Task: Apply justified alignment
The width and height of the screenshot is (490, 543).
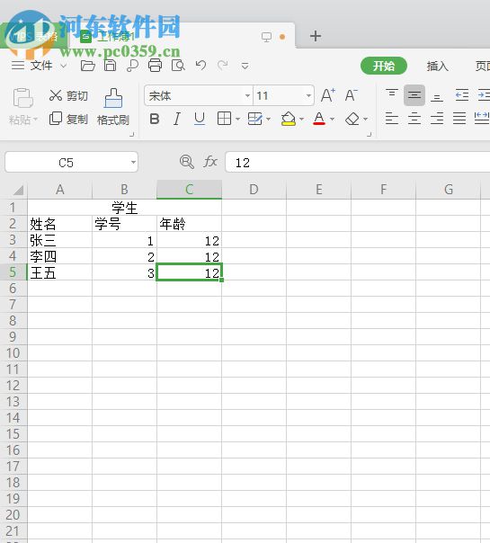Action: point(459,119)
